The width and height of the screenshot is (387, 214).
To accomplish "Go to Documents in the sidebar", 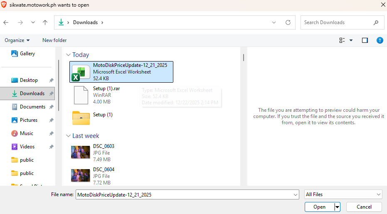I will pos(32,107).
